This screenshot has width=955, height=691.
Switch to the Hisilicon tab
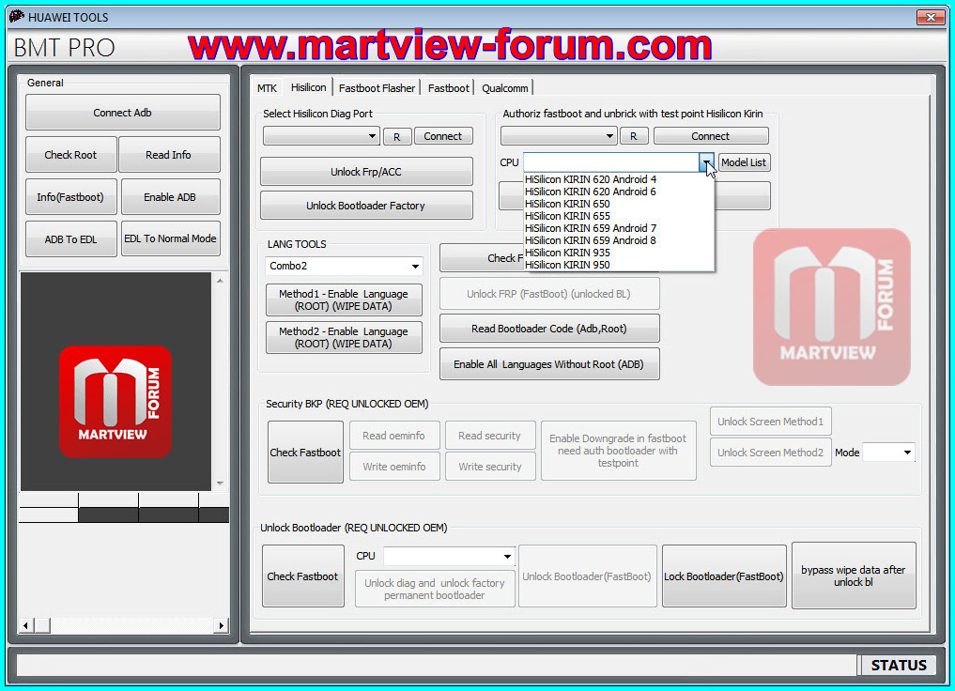point(308,87)
